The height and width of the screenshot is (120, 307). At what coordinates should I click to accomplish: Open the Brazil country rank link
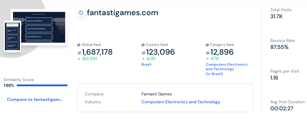point(146,64)
